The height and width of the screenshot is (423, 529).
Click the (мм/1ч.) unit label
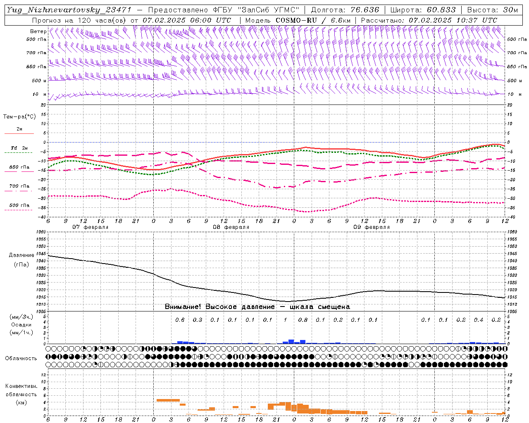click(x=21, y=333)
